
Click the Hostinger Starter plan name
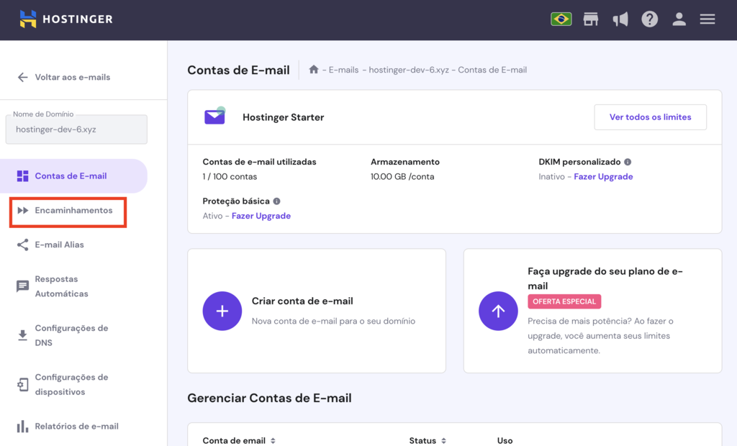click(x=283, y=117)
